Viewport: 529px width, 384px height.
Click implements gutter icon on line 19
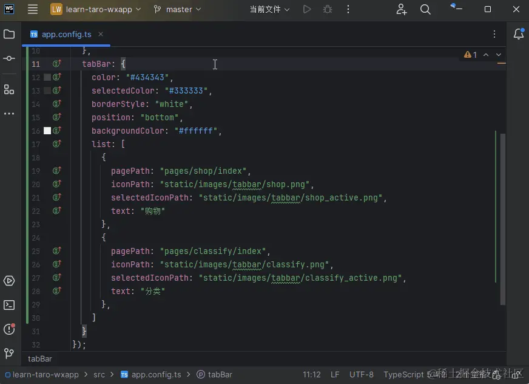click(57, 170)
